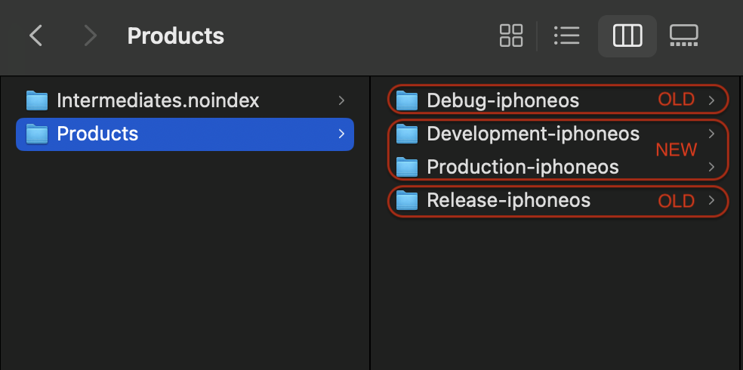Viewport: 743px width, 370px height.
Task: Click the Release-iphoneos folder icon
Action: click(x=406, y=200)
